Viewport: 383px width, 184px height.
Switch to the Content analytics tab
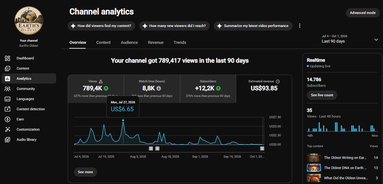coord(103,42)
